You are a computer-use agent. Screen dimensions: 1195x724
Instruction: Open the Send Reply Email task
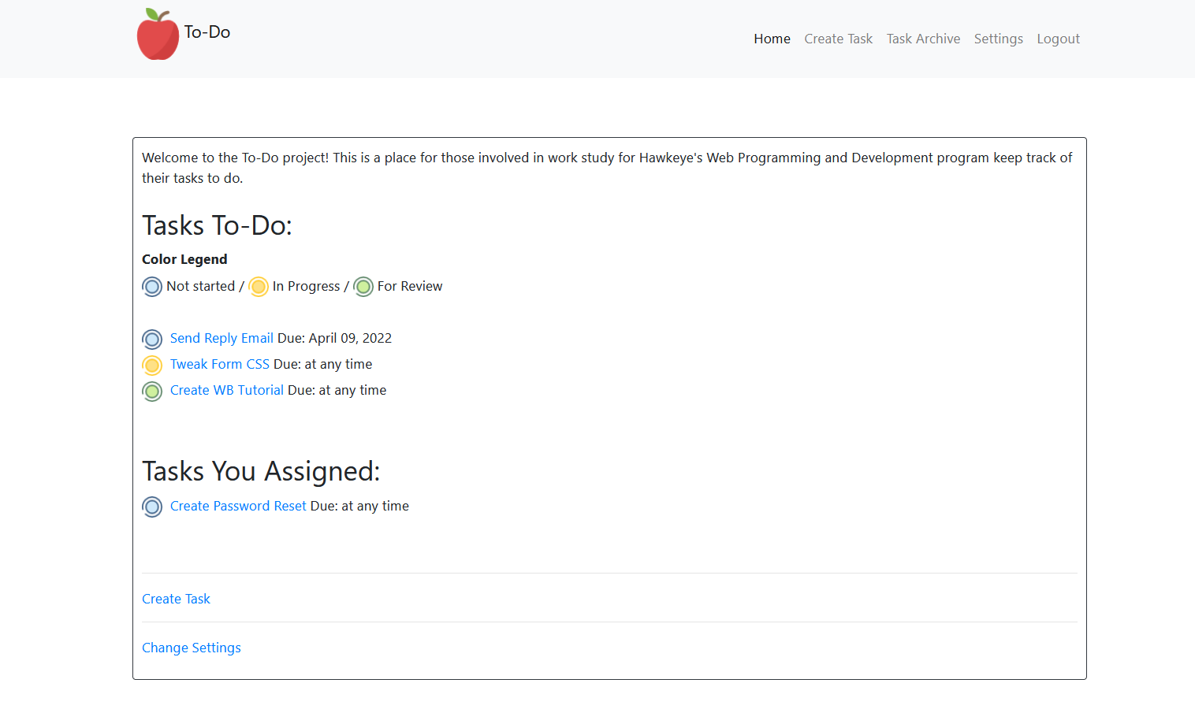(x=222, y=338)
